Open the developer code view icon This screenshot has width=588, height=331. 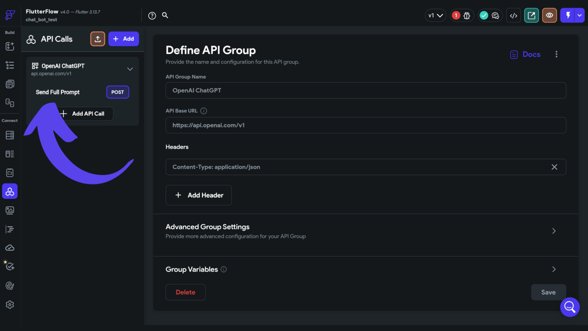tap(513, 15)
